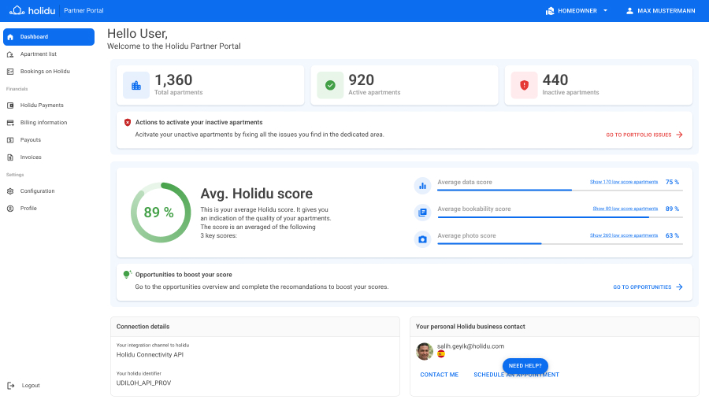Screen dimensions: 709x418
Task: Click Show 260 low score apartments link
Action: [x=624, y=235]
